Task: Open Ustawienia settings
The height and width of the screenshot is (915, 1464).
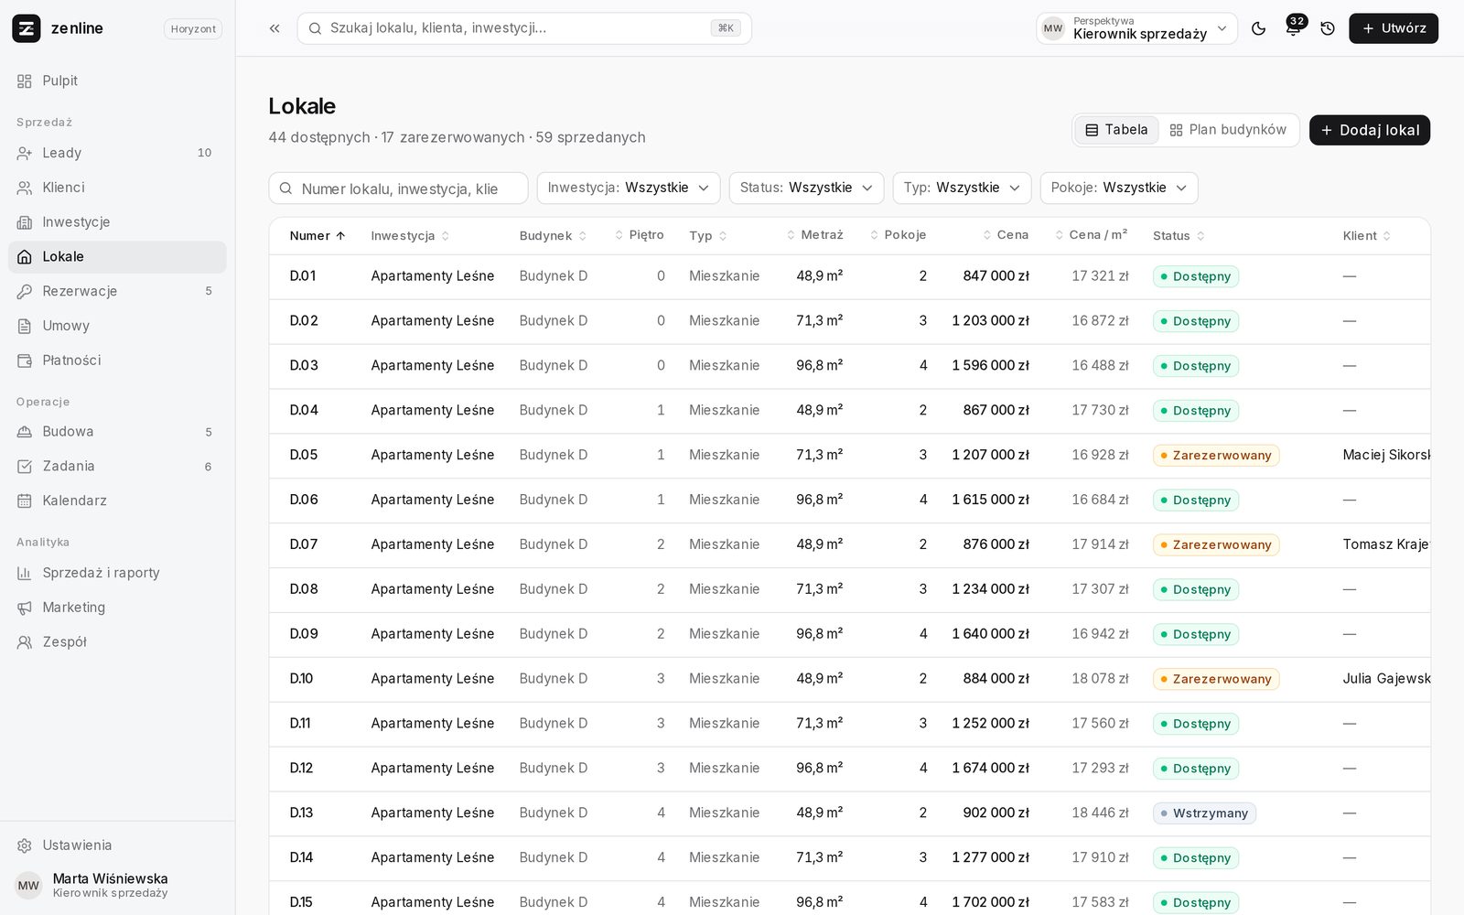Action: [x=117, y=845]
